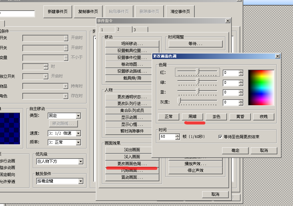The height and width of the screenshot is (206, 293).
Task: Select 设置移动路线... command
Action: pos(128,71)
